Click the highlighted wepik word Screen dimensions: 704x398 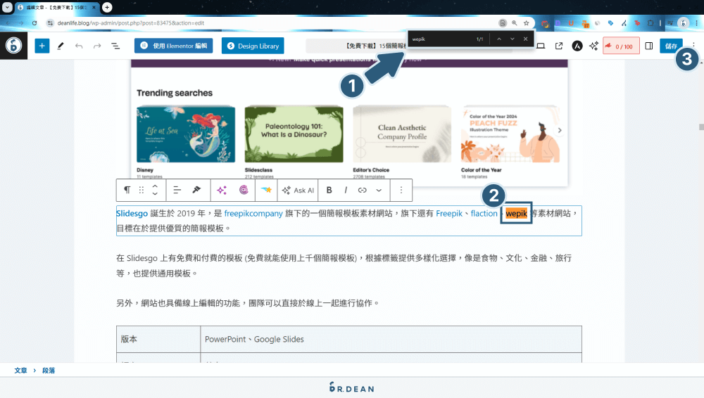point(516,214)
